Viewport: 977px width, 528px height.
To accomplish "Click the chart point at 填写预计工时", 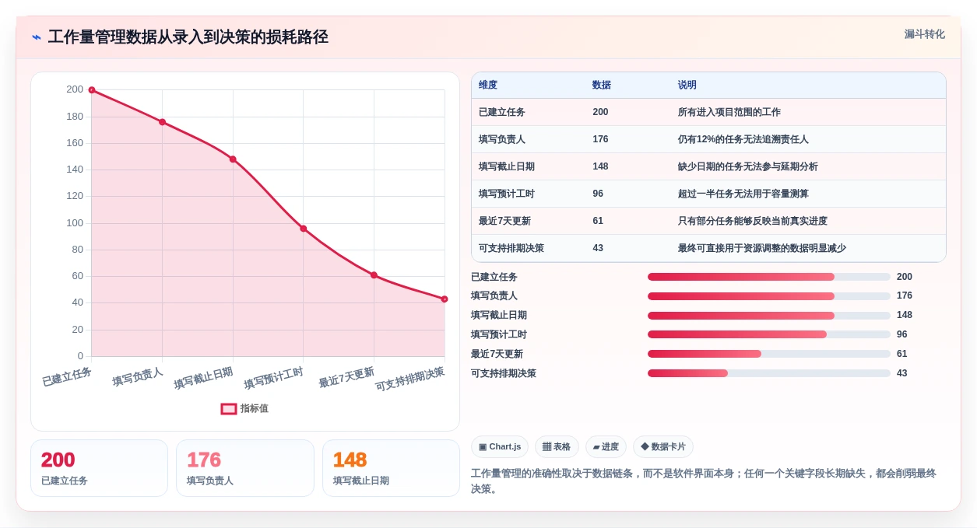I will (304, 229).
